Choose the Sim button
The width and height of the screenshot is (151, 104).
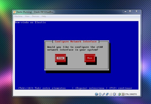point(61,58)
